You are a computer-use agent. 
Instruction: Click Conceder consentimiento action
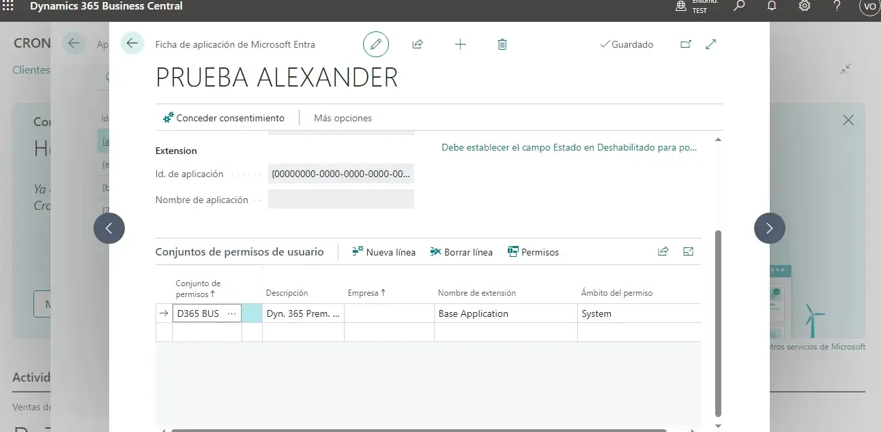[224, 118]
